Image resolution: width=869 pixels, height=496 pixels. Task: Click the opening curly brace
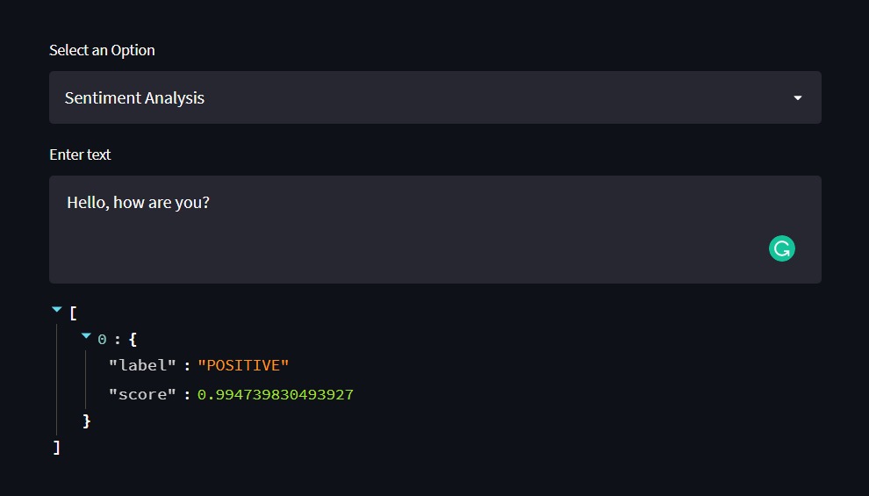(133, 340)
